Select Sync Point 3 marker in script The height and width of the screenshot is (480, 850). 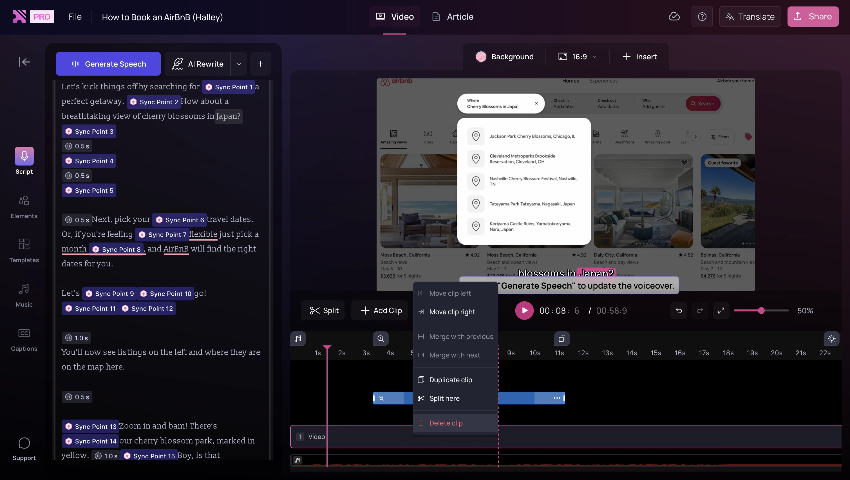(89, 132)
